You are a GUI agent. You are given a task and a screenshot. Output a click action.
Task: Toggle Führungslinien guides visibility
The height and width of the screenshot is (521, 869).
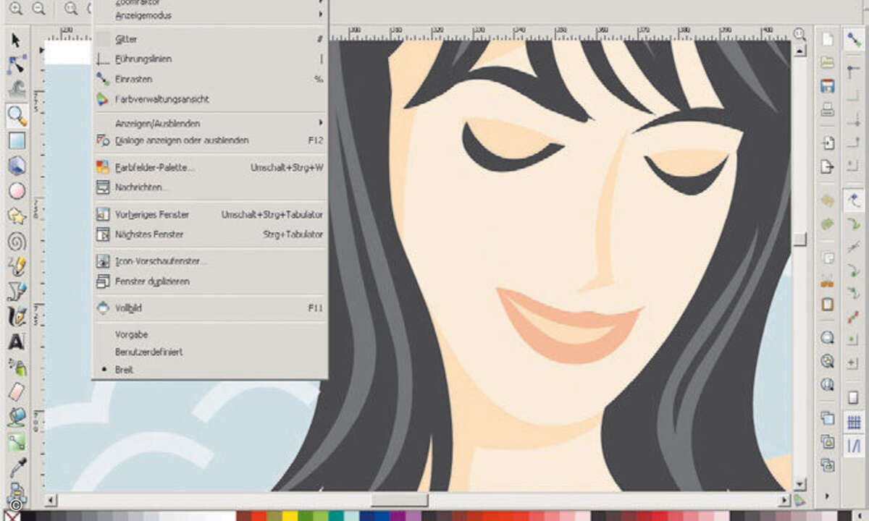click(143, 59)
